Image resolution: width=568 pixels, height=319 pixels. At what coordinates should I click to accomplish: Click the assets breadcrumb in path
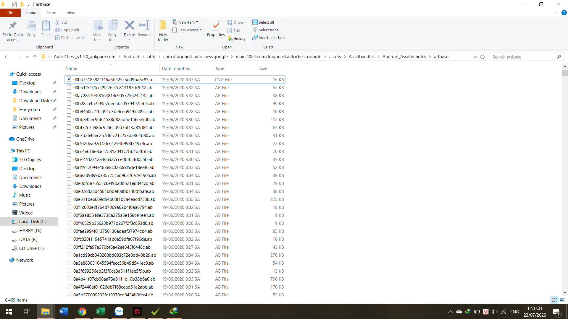[335, 57]
